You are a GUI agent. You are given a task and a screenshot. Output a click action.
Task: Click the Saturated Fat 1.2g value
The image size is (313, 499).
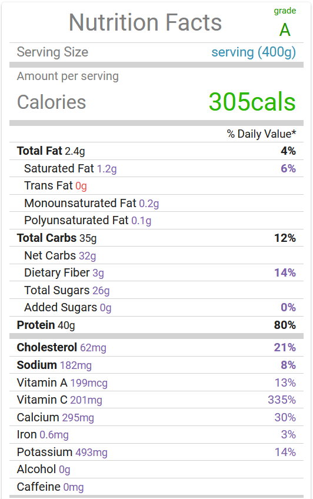(107, 169)
